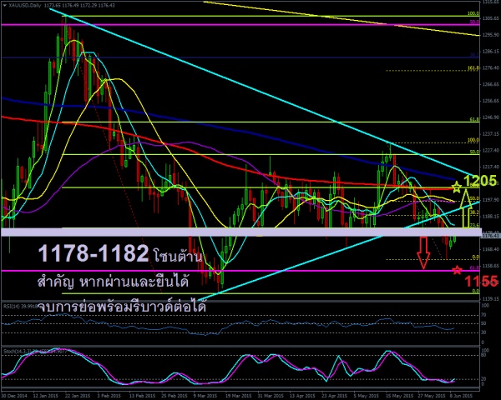Viewport: 501px width, 400px height.
Task: Click the 5 May 2015 date label
Action: click(366, 396)
